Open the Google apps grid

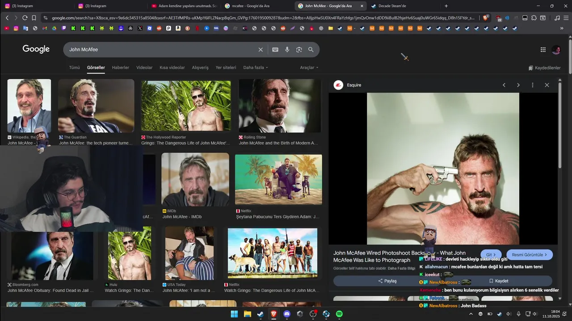(543, 50)
